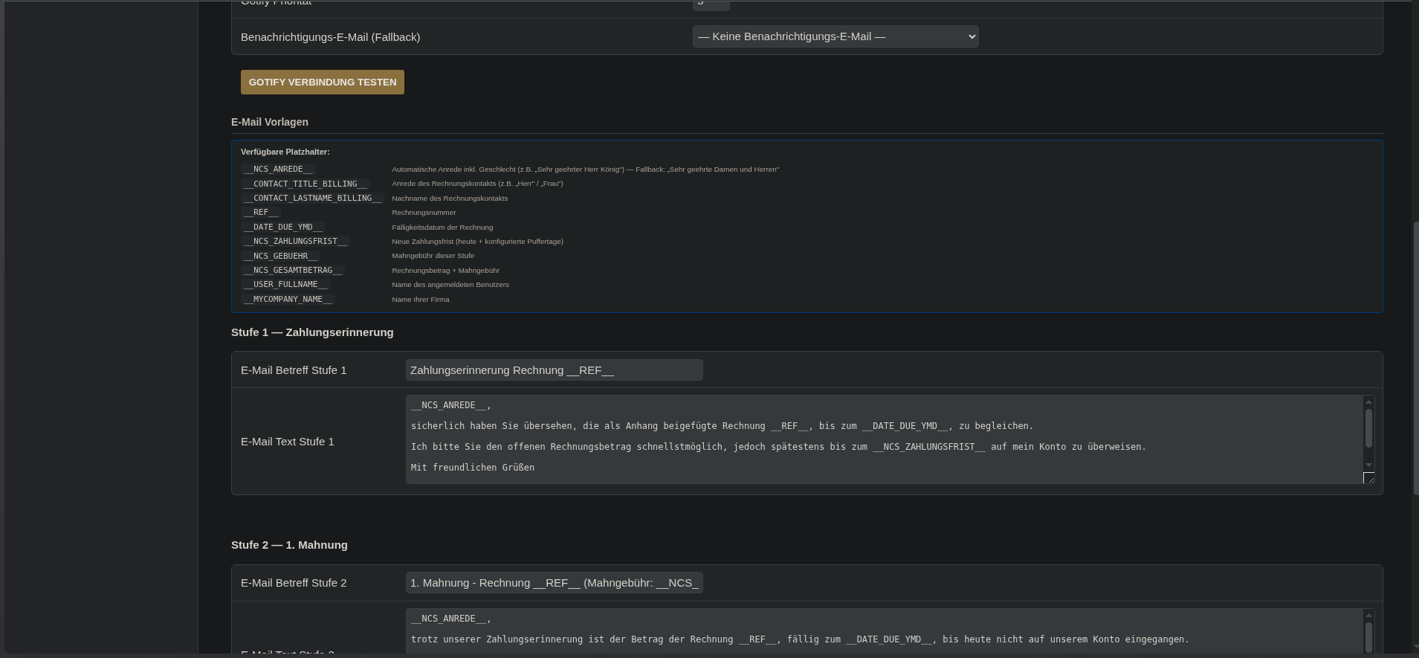Image resolution: width=1419 pixels, height=658 pixels.
Task: Select the __NCS_GEBUEHR__ placeholder code
Action: click(280, 256)
